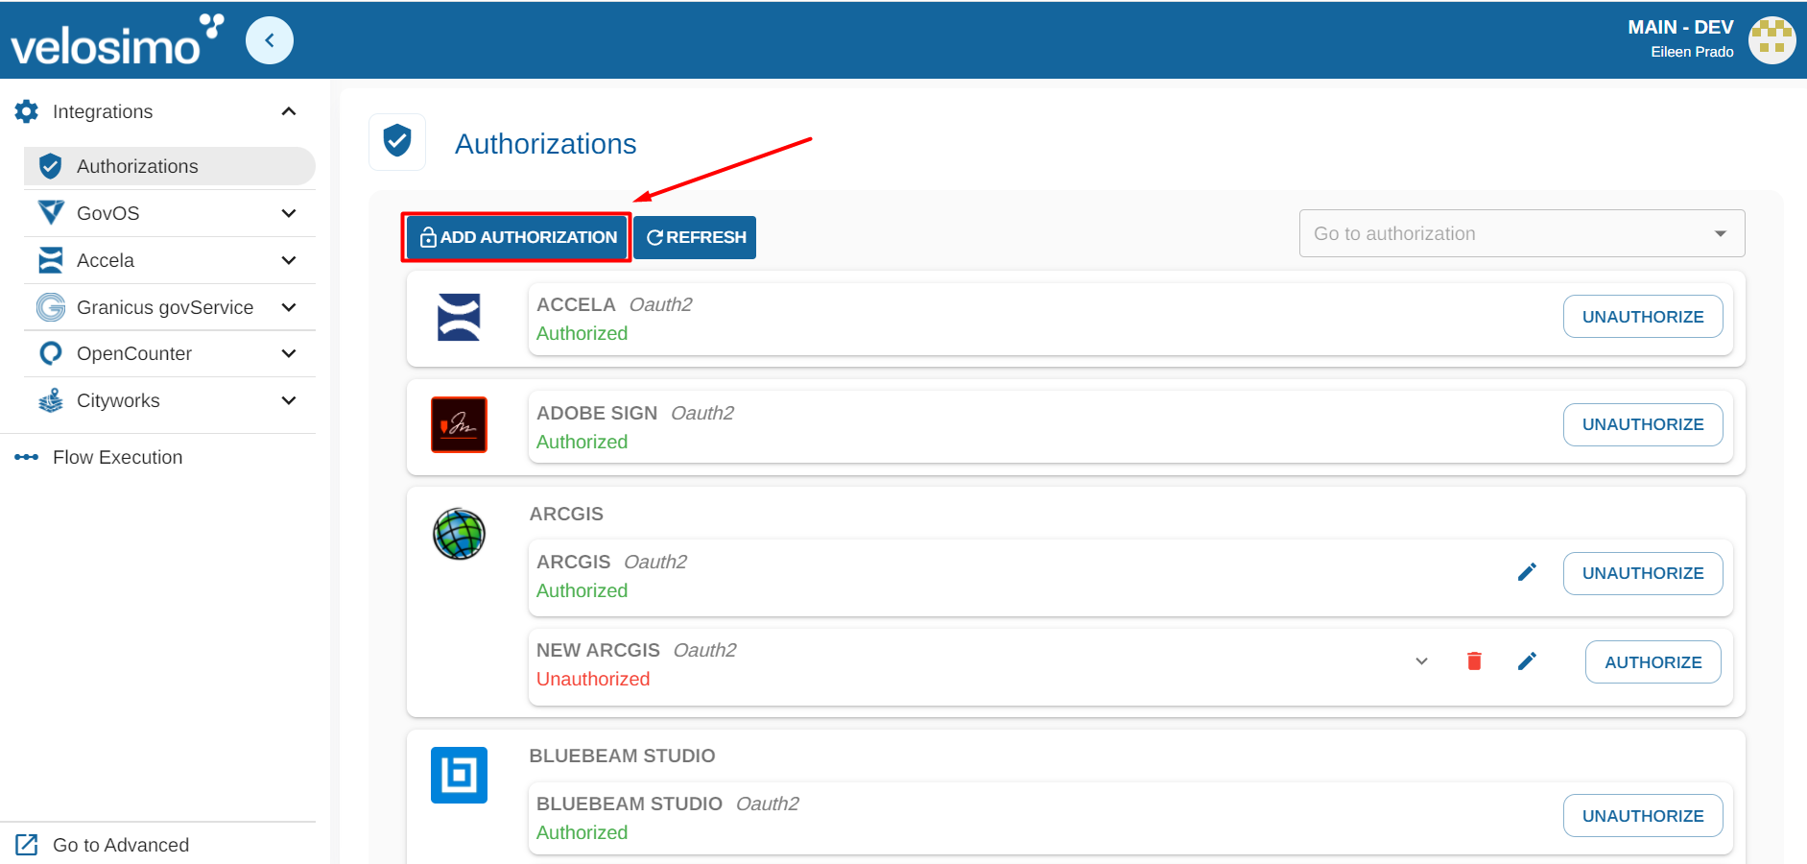The height and width of the screenshot is (864, 1807).
Task: Click the Velosimo logo
Action: pos(117,40)
